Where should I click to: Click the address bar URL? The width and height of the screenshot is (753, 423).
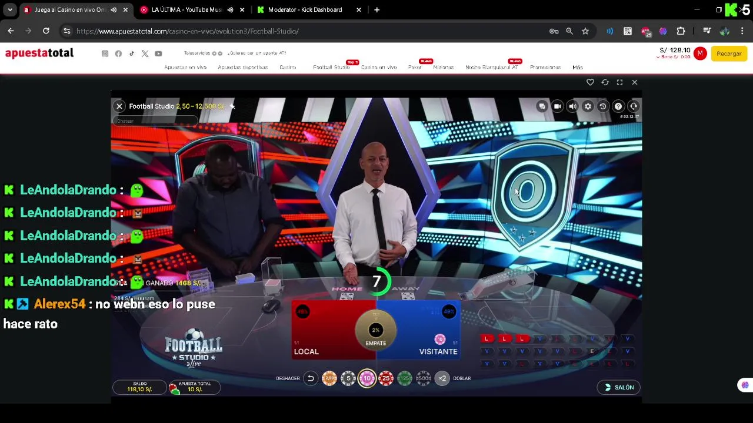[188, 31]
